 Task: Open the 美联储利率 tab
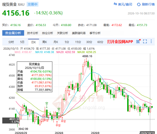point(79,33)
